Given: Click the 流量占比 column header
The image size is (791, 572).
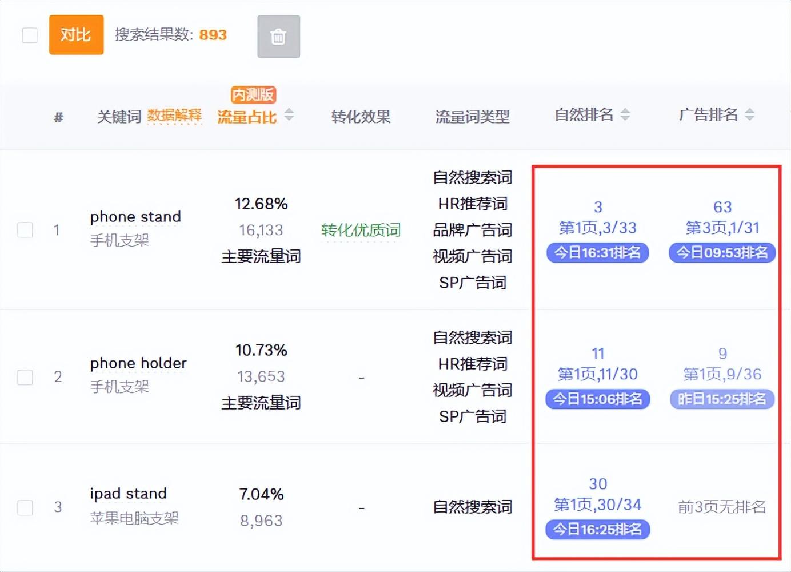Looking at the screenshot, I should tap(247, 117).
